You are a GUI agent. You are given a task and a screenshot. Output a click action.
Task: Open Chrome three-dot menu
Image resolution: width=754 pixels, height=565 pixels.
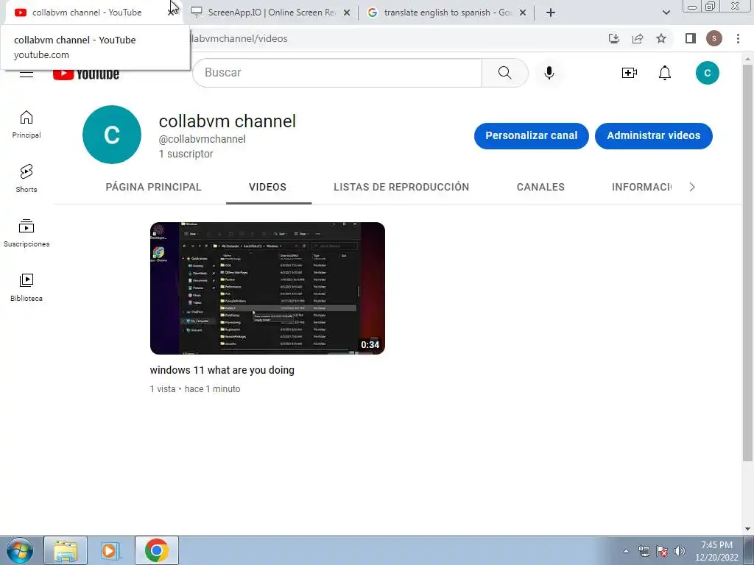coord(738,38)
